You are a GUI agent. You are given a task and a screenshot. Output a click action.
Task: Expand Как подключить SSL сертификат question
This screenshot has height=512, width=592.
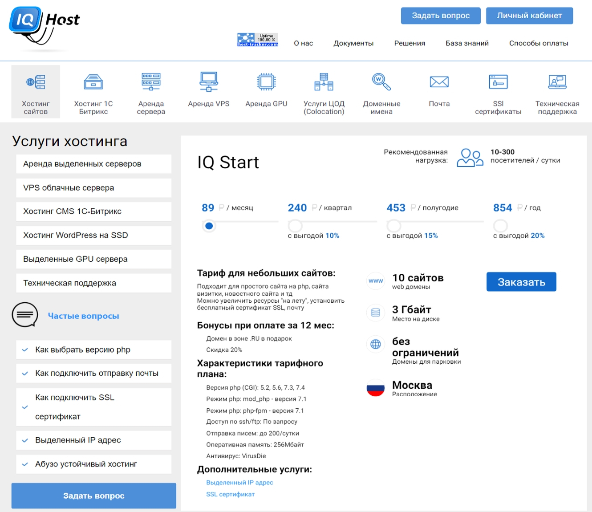(94, 407)
